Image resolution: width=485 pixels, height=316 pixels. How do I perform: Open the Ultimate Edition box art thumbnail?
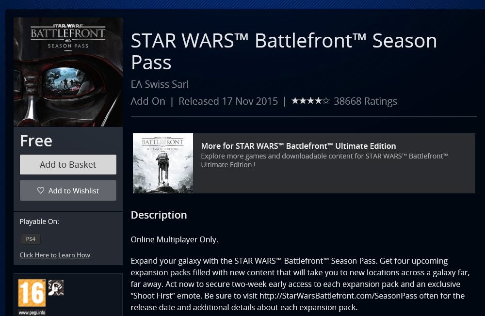coord(163,163)
